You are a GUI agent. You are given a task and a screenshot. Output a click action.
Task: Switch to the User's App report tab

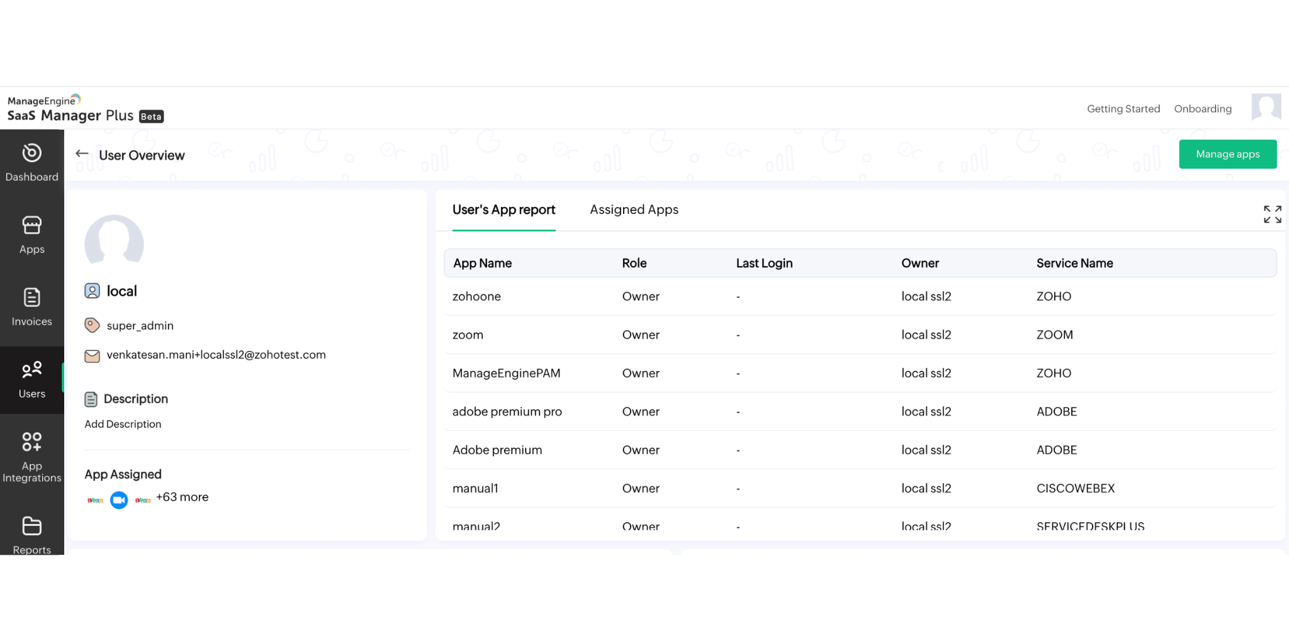click(x=504, y=210)
